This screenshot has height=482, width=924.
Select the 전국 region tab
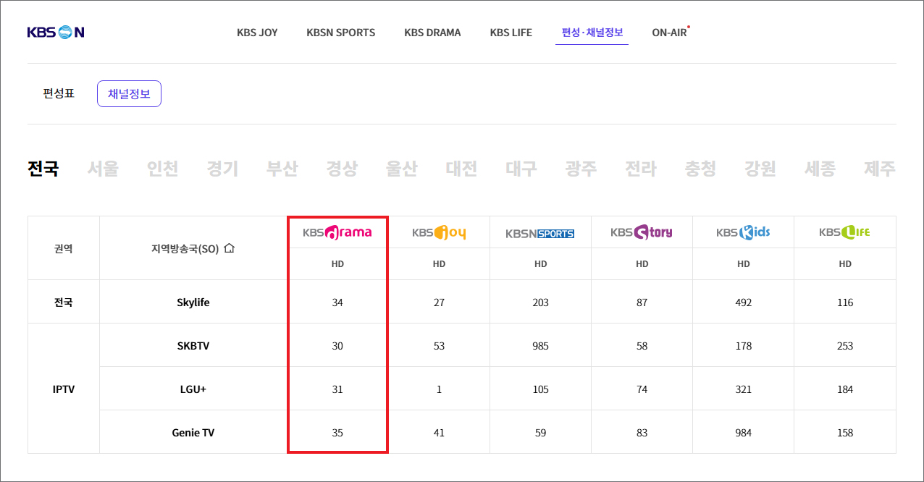point(43,169)
